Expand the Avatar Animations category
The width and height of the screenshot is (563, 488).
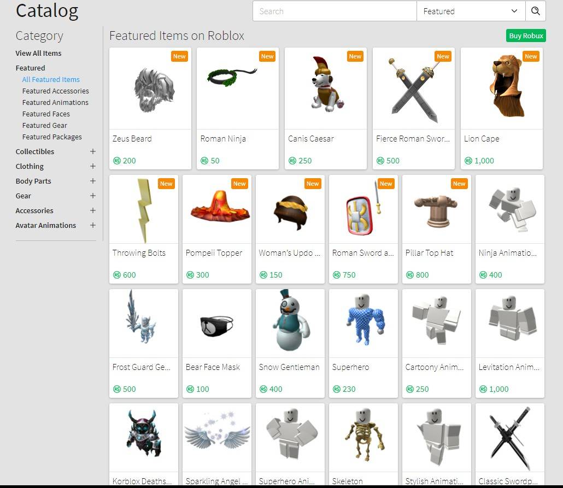coord(92,225)
